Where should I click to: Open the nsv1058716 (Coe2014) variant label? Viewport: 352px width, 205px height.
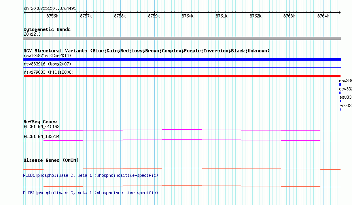(47, 56)
